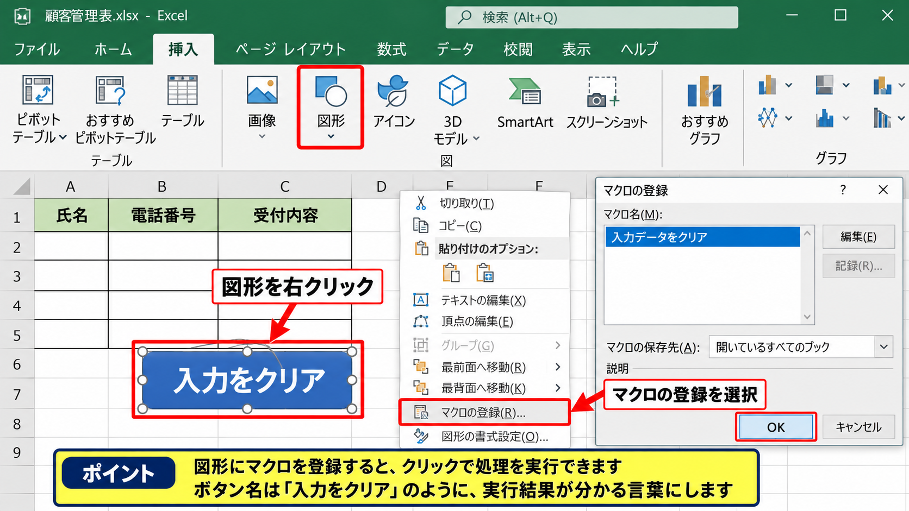This screenshot has height=511, width=909.
Task: Choose マクロの登録 in context menu
Action: click(484, 413)
